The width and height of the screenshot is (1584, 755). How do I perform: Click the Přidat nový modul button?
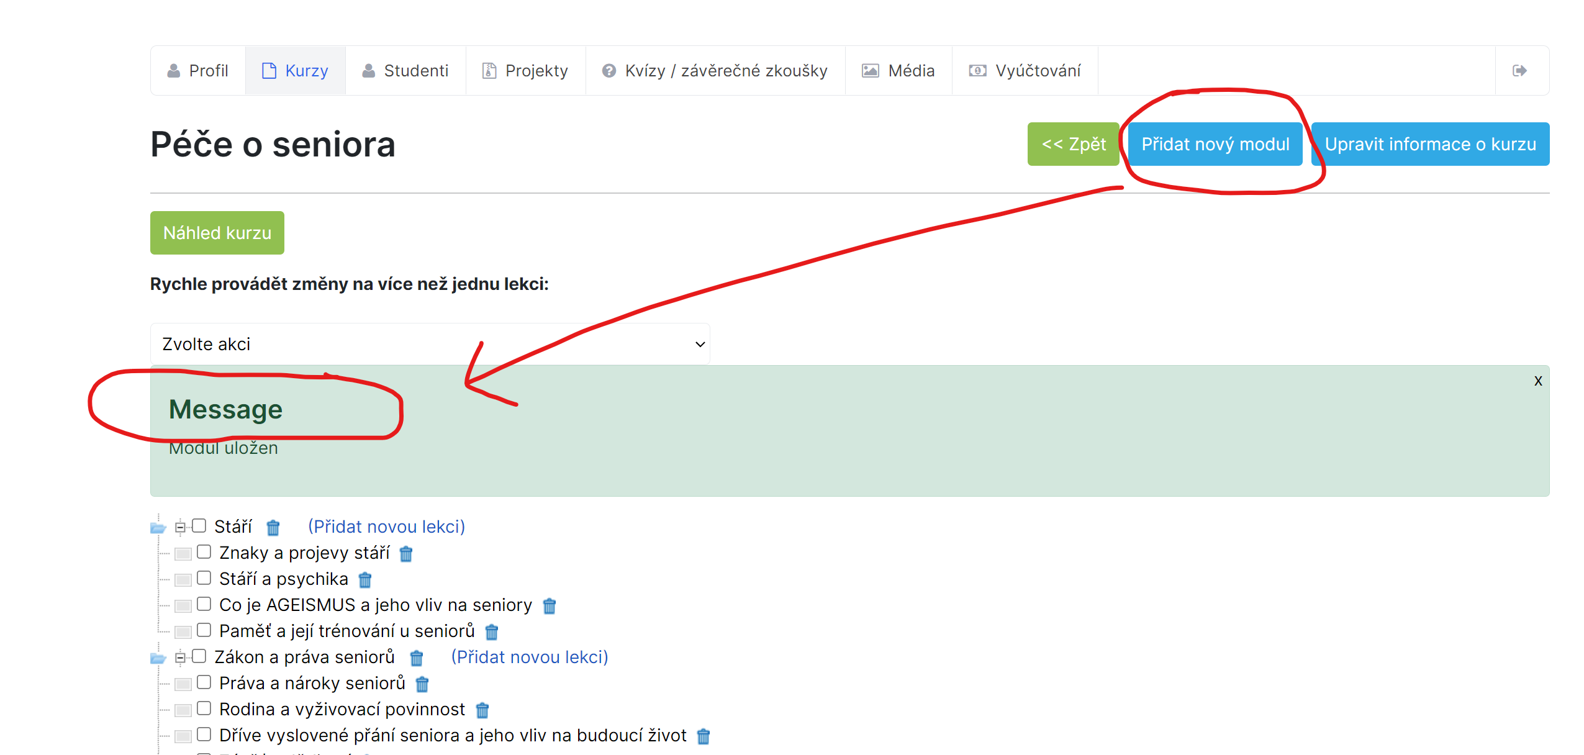tap(1215, 144)
